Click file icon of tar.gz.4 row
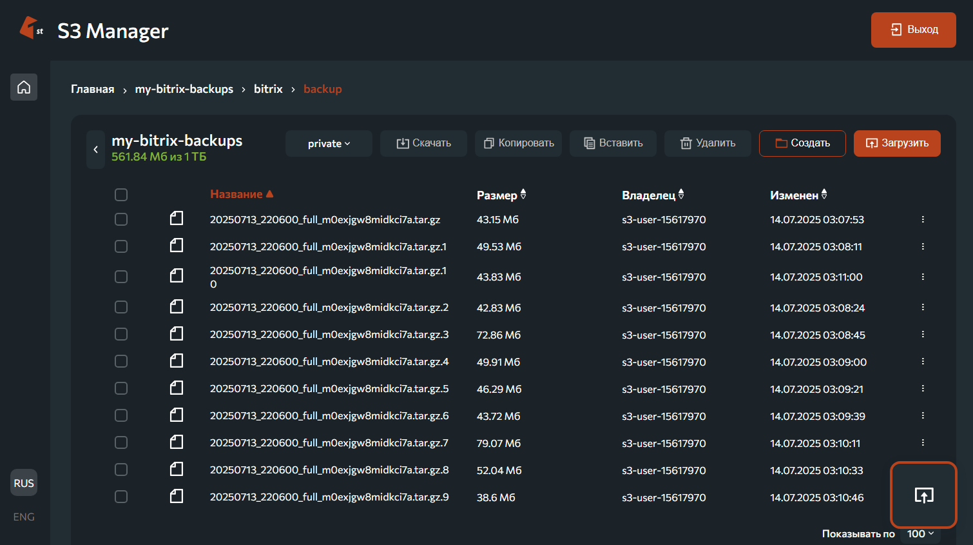Viewport: 973px width, 545px height. point(177,361)
